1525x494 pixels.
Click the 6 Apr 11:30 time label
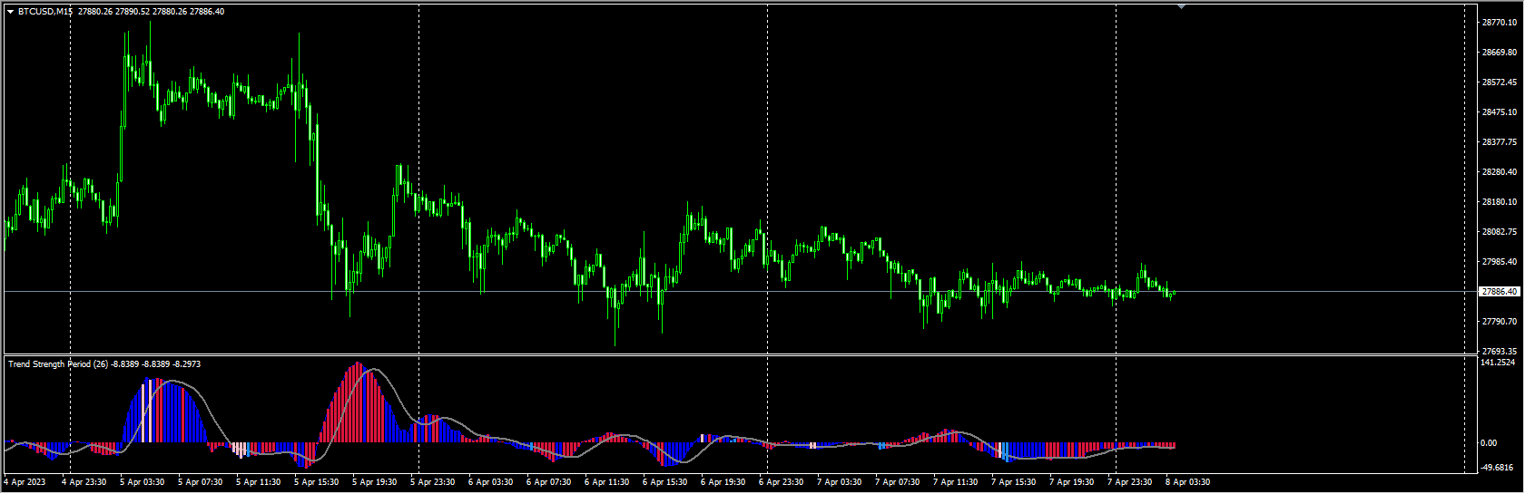(607, 482)
